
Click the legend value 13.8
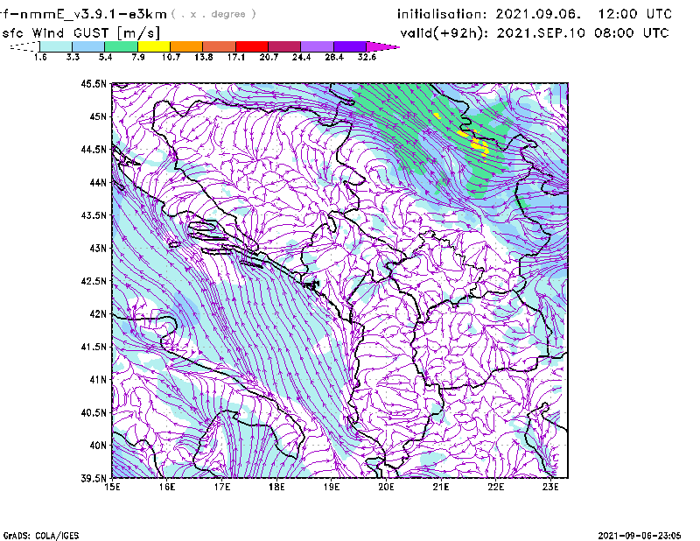[x=203, y=57]
